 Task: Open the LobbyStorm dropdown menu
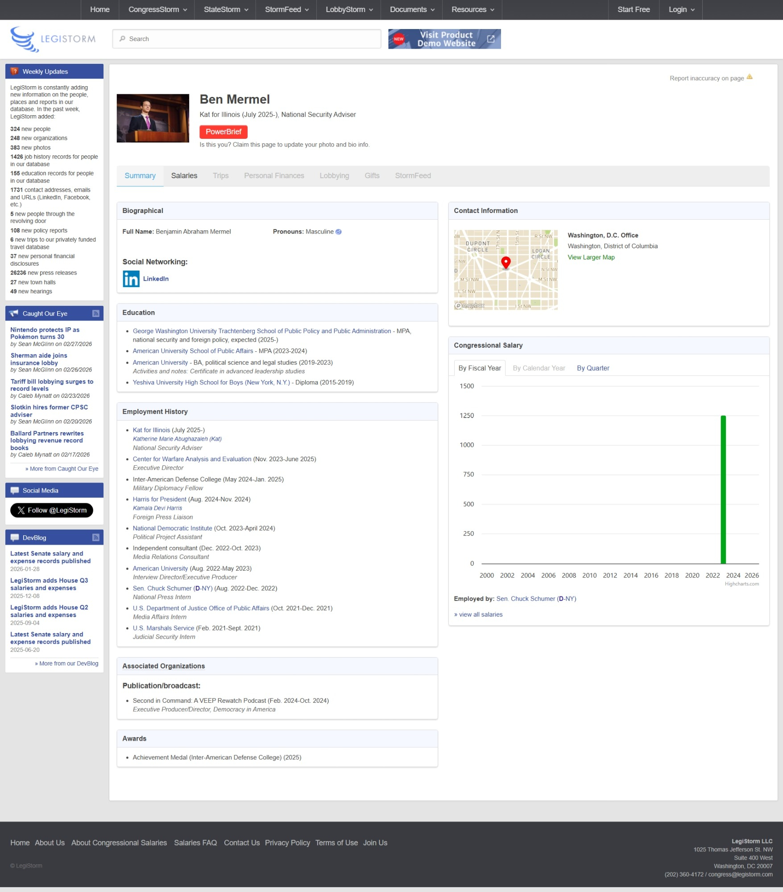point(349,9)
